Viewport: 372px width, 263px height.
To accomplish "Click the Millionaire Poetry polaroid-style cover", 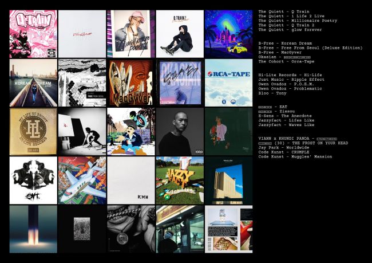I will click(x=131, y=34).
